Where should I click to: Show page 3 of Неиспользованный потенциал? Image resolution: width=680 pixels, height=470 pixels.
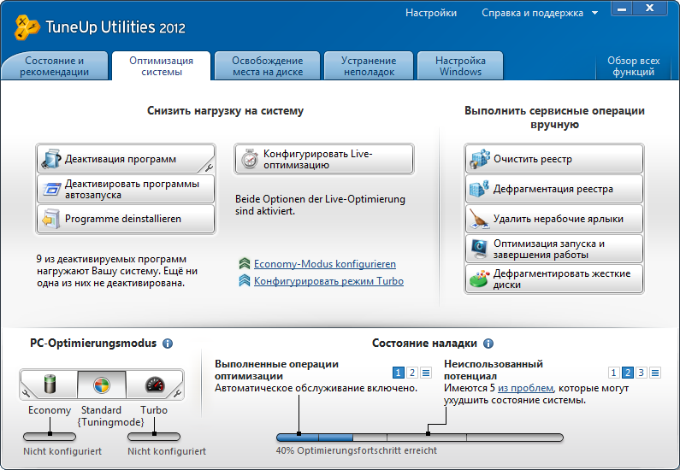click(641, 373)
